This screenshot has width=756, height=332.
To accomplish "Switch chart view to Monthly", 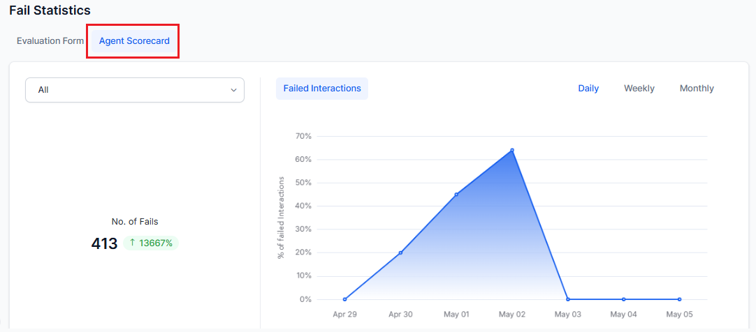I will pos(697,89).
